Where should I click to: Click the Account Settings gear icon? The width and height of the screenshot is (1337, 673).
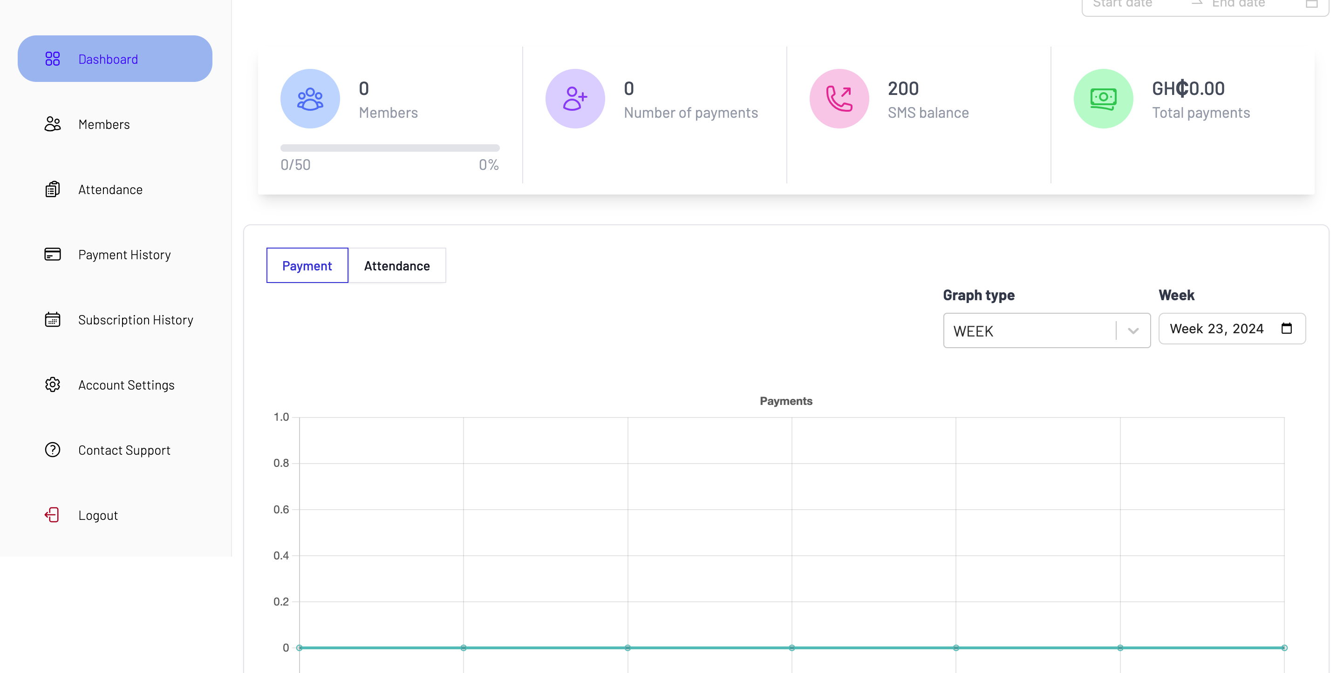(53, 385)
